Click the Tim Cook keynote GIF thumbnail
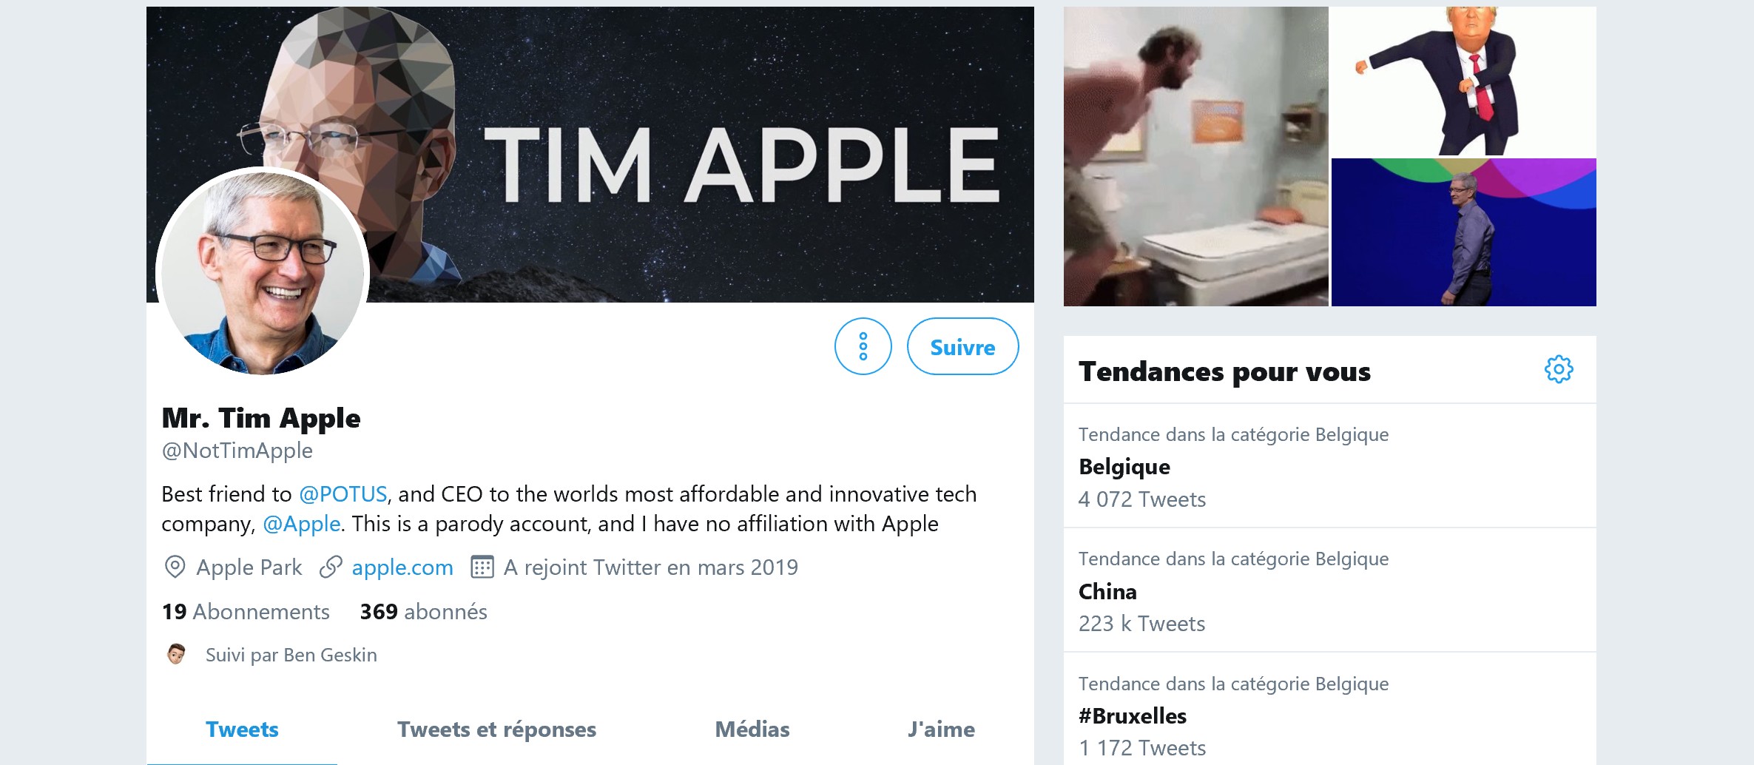The width and height of the screenshot is (1754, 765). [x=1463, y=233]
